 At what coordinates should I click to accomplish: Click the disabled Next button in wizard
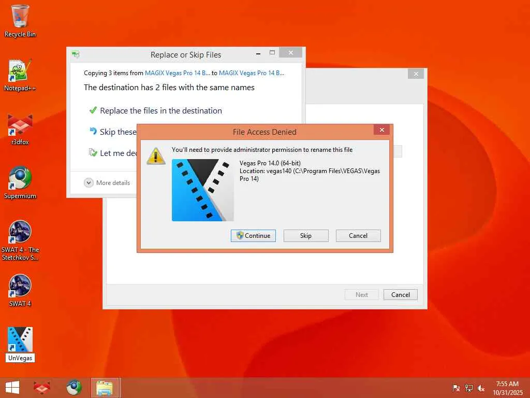point(362,295)
